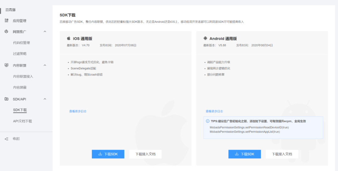View more logs for iOS 通用版

(x=78, y=111)
